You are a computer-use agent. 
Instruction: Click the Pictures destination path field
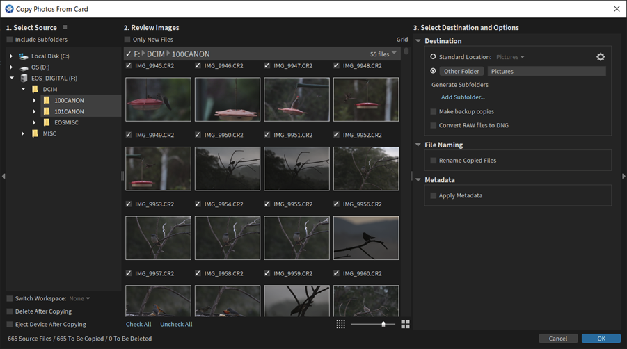click(x=547, y=71)
